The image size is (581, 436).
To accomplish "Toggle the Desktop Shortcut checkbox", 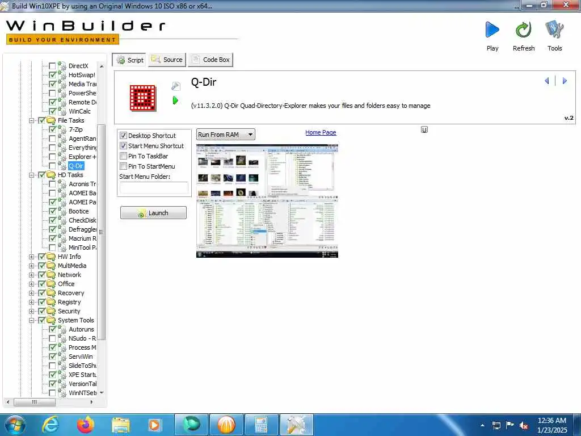I will pos(123,136).
